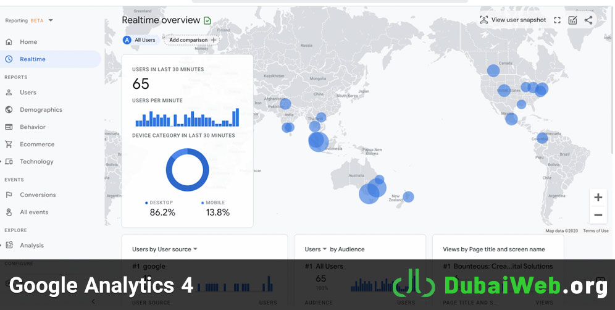This screenshot has height=310, width=615.
Task: Click the Ecommerce shopping cart icon
Action: pyautogui.click(x=9, y=145)
